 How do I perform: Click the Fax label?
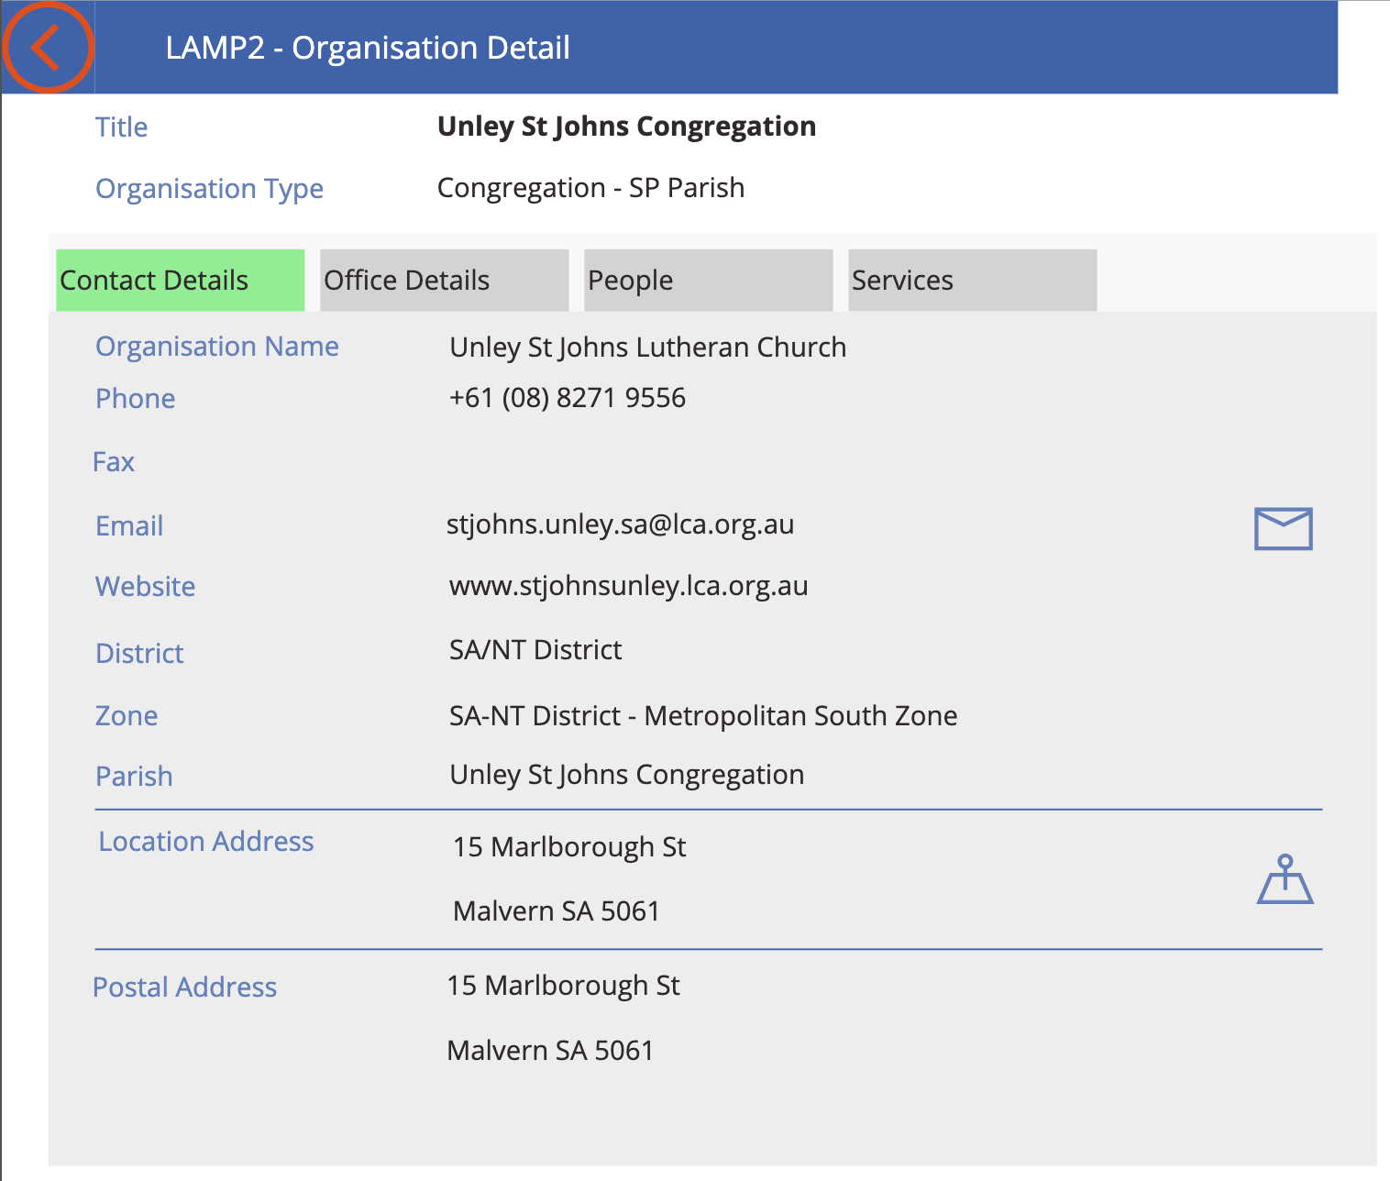point(114,462)
